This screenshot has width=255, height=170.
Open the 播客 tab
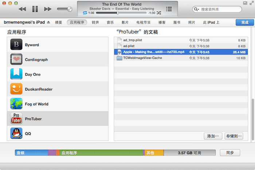pyautogui.click(x=162, y=23)
